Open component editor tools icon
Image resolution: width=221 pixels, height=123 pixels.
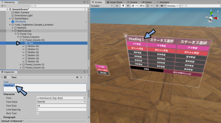(157, 6)
